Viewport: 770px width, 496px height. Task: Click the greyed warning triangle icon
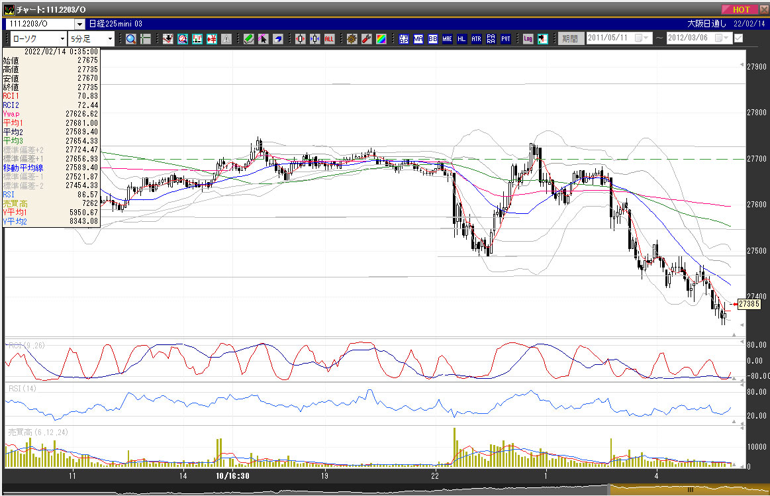226,39
